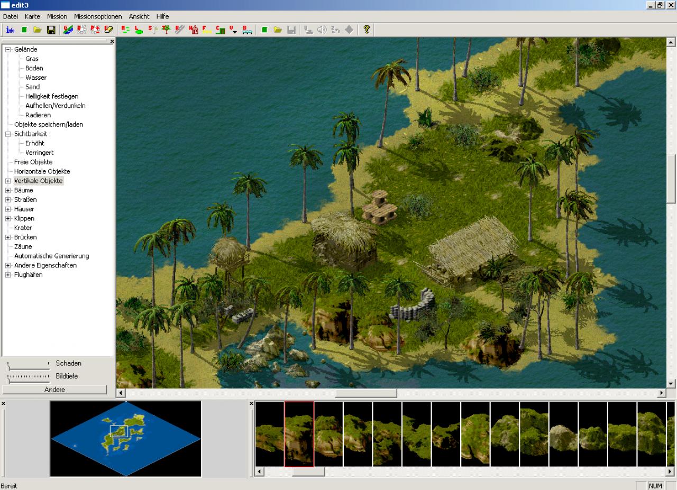The image size is (677, 490).
Task: Select the B bridge toolbar icon
Action: [247, 30]
